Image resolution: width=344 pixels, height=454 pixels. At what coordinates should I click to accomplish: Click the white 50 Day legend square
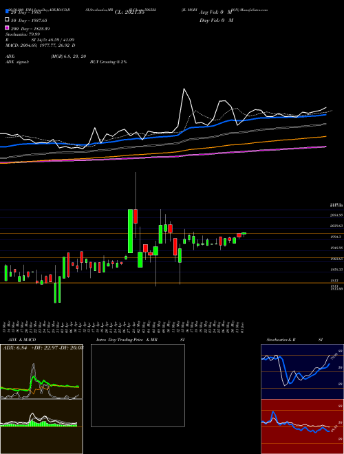[x=7, y=20]
